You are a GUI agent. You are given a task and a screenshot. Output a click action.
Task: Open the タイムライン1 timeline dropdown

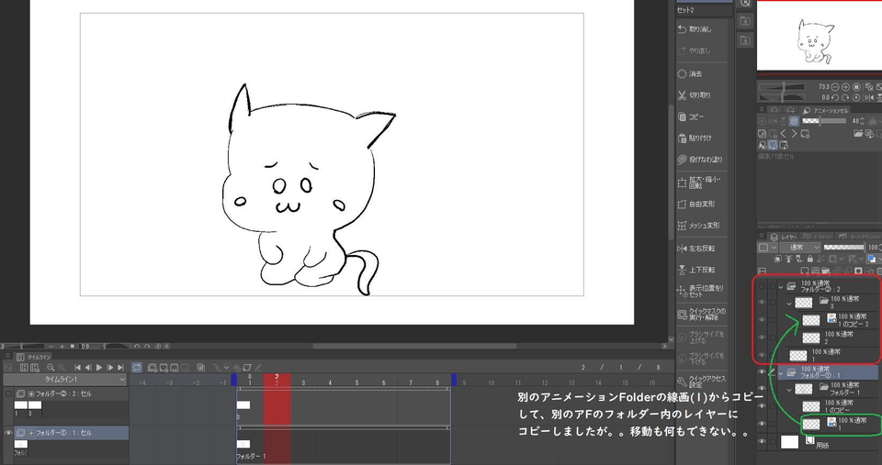tap(65, 380)
